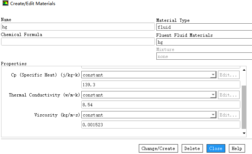Click the Fluent icon in title bar
The image size is (252, 154).
(x=5, y=3)
